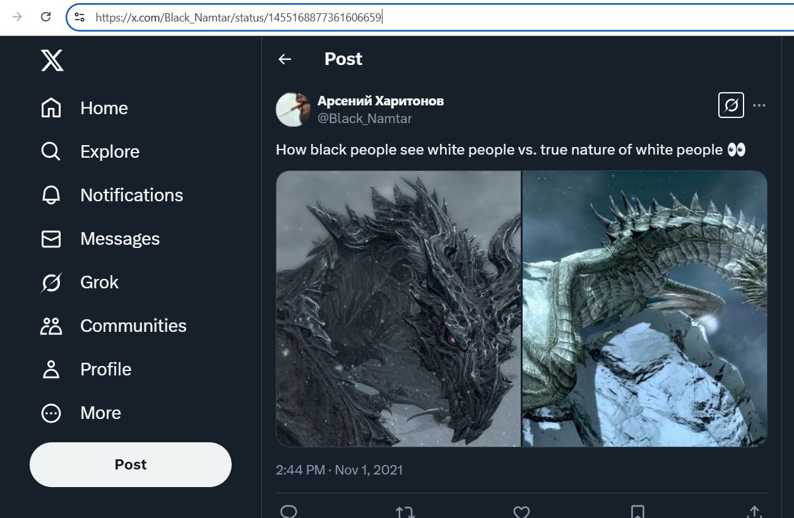Click the Post page heading text

pyautogui.click(x=343, y=59)
